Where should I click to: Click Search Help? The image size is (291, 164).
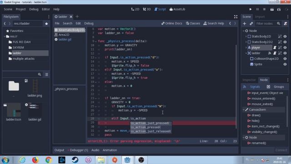[x=214, y=23]
